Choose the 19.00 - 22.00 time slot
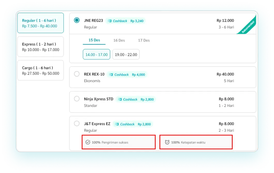Viewport: 274px width, 173px height. 126,55
